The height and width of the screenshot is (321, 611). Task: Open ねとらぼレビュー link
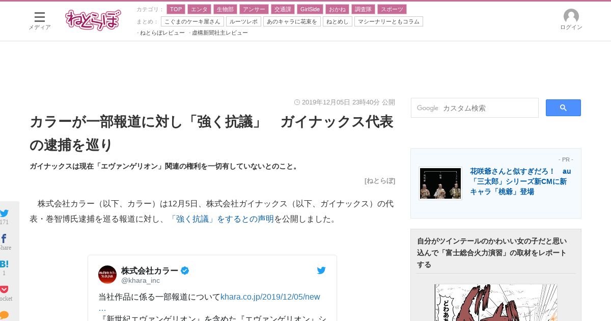(x=162, y=33)
